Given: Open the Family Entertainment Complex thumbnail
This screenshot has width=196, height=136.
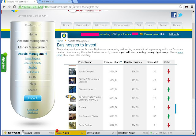Looking at the screenshot, I should pyautogui.click(x=72, y=80).
